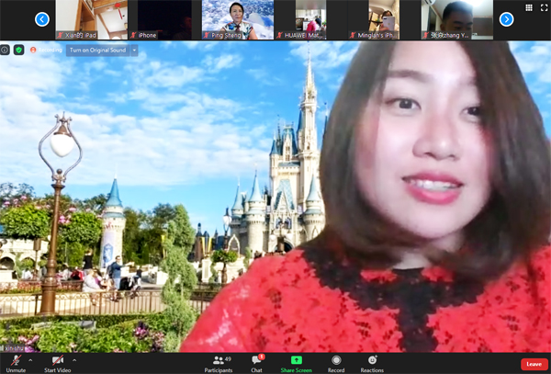Open the Participants panel
This screenshot has height=374, width=551.
(219, 364)
